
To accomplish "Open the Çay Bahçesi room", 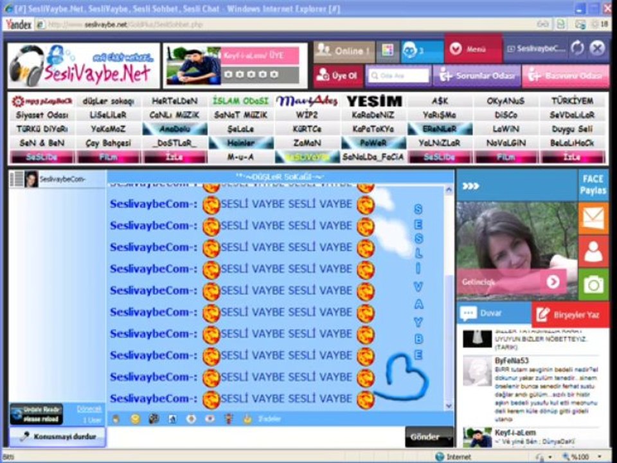I will tap(108, 143).
